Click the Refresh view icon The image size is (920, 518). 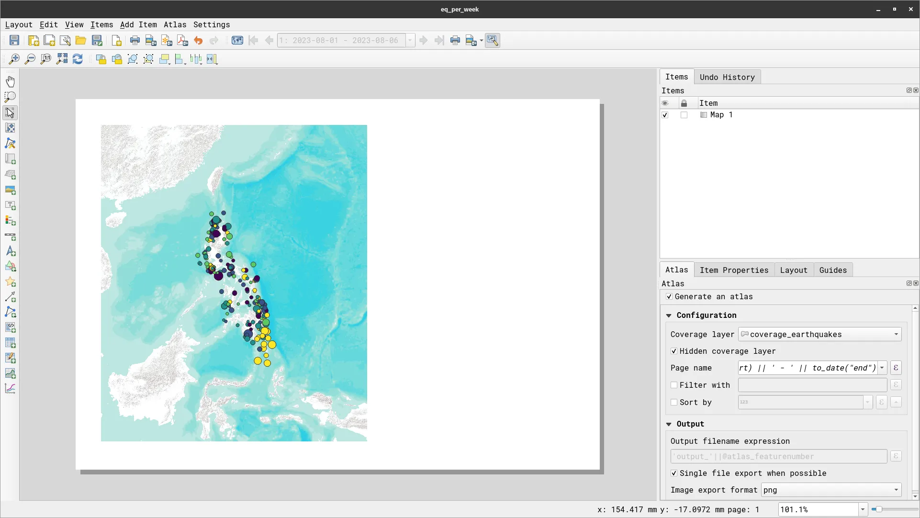78,59
